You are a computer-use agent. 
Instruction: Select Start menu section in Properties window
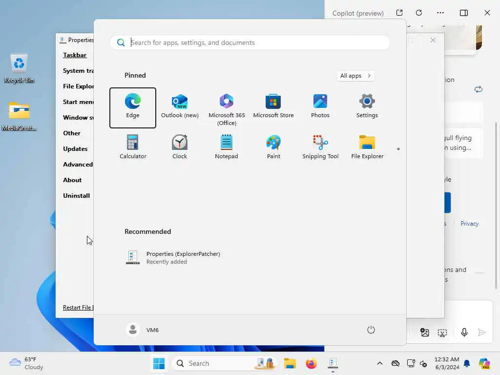[x=78, y=102]
